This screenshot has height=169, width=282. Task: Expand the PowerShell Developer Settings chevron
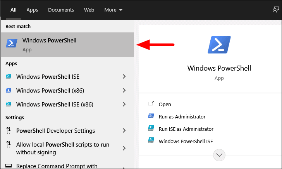tap(124, 130)
